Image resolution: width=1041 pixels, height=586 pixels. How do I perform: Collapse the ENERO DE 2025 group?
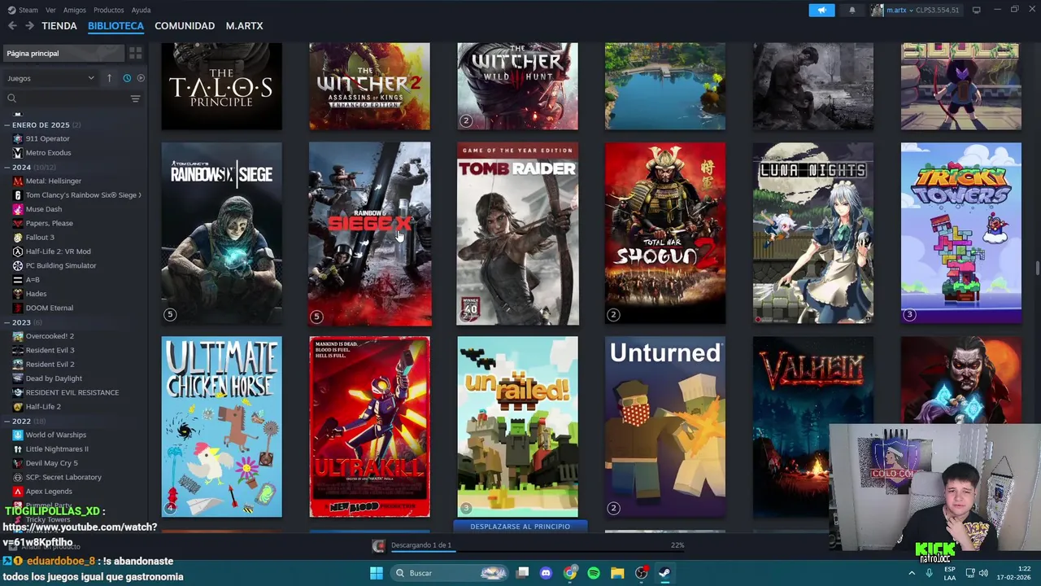pos(42,125)
